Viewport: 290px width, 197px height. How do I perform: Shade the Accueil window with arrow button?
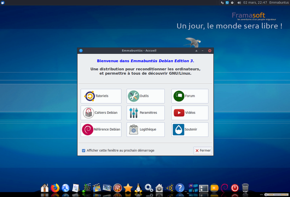pos(196,51)
